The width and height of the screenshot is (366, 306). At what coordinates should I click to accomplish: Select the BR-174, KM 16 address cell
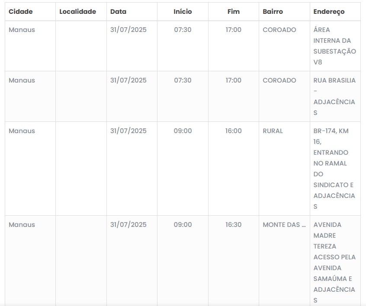[334, 169]
